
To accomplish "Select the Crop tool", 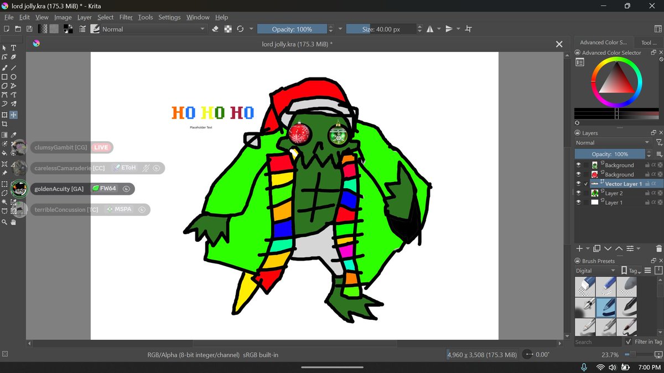I will click(x=4, y=125).
